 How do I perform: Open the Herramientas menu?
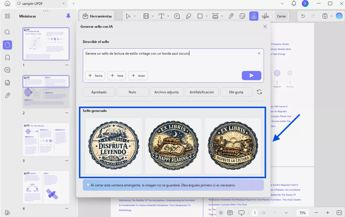97,16
